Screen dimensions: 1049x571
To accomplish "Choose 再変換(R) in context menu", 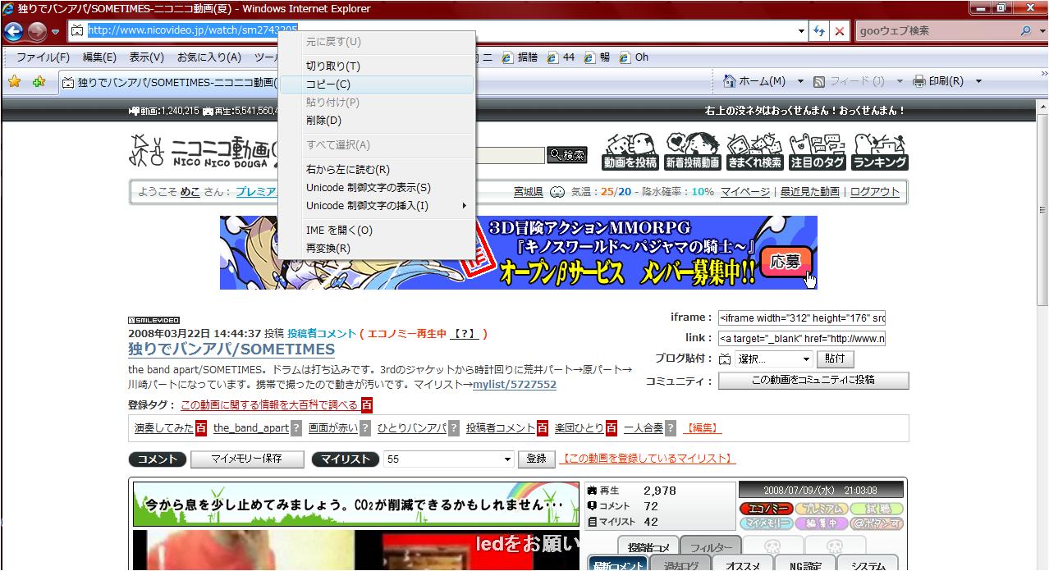I will pyautogui.click(x=377, y=249).
